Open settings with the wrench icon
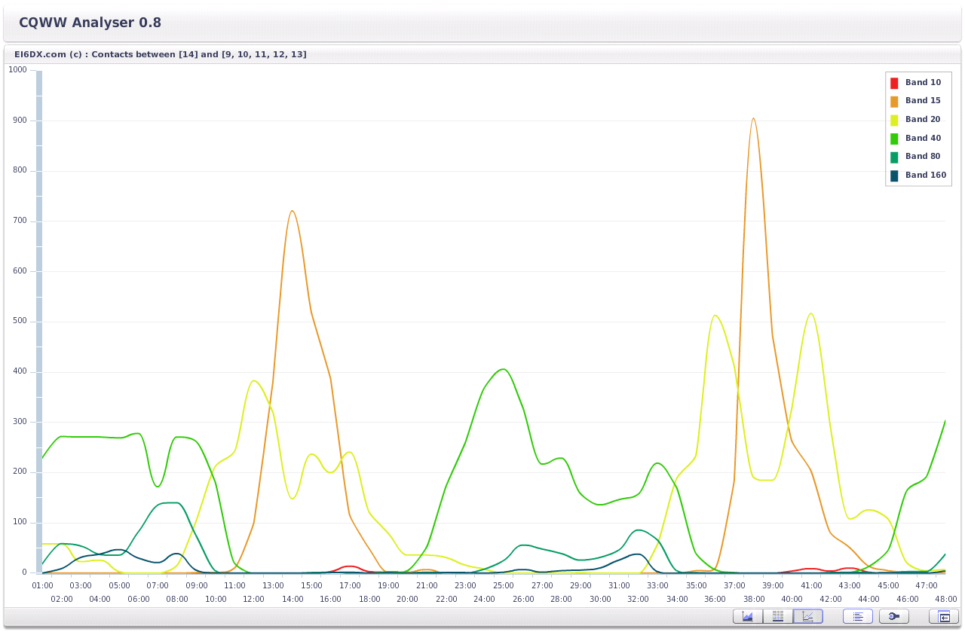Viewport: 965px width, 632px height. pos(893,616)
